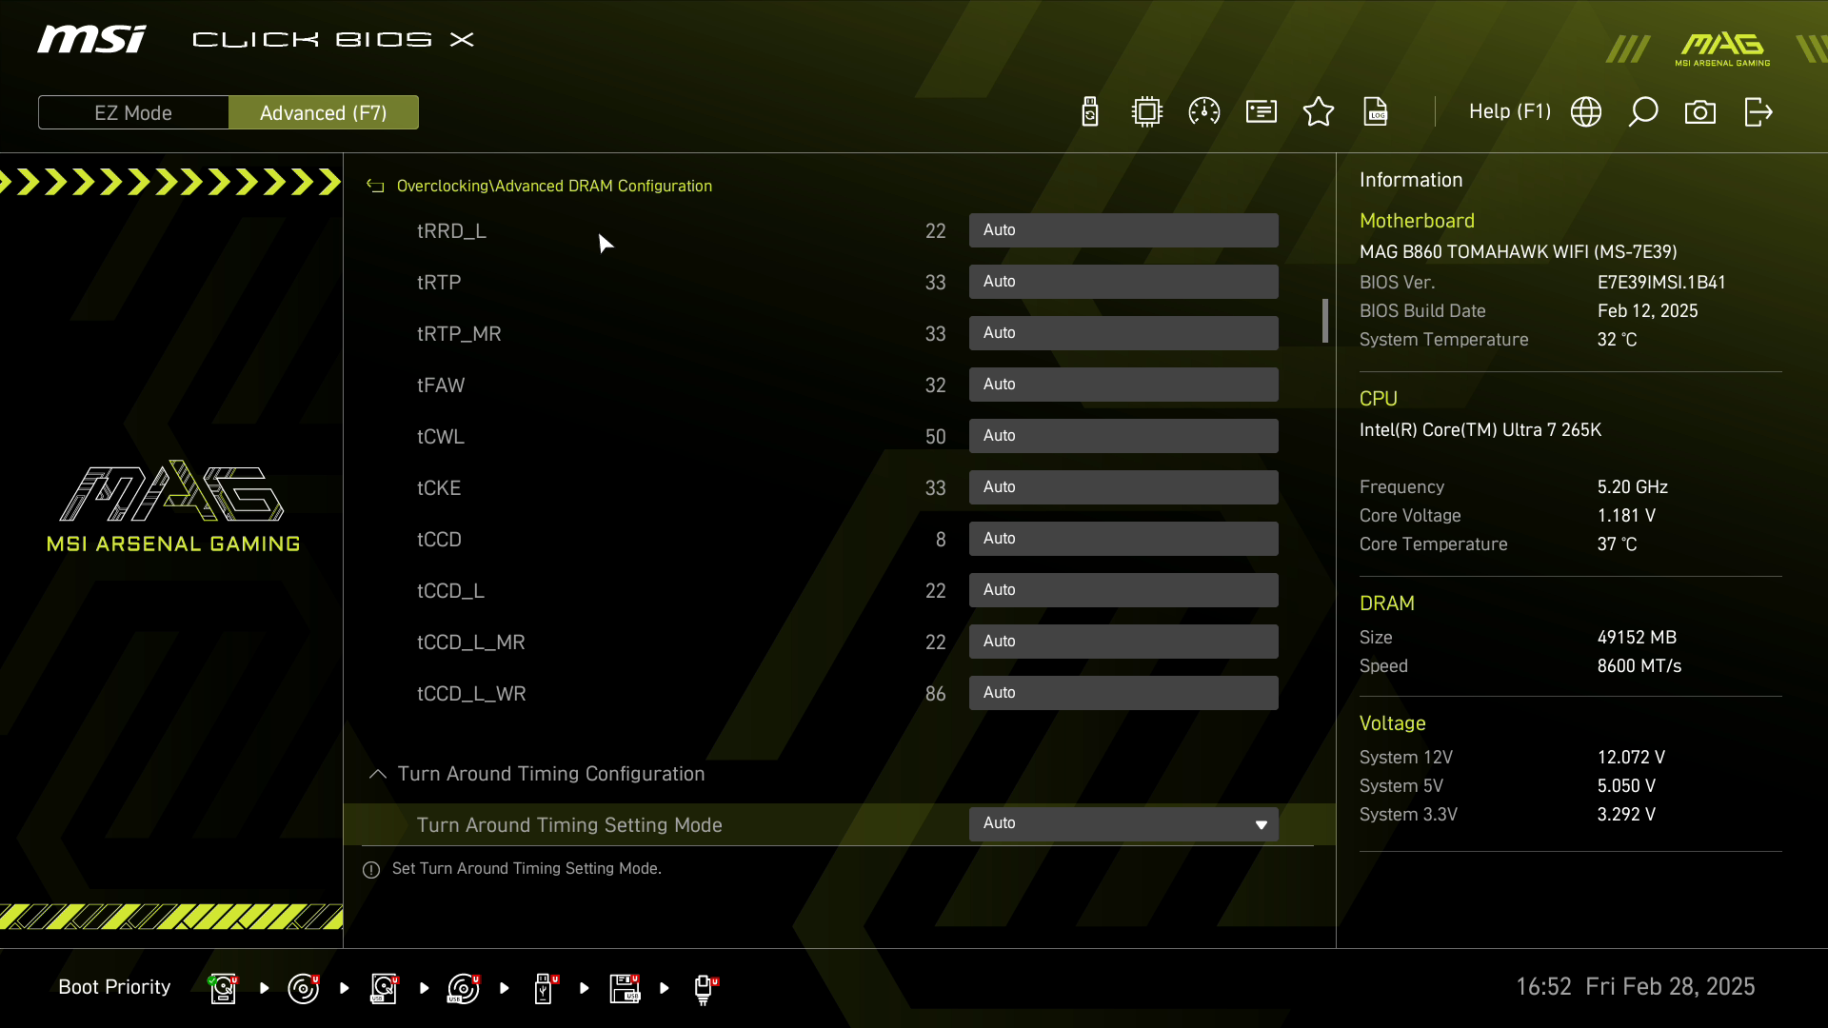This screenshot has height=1028, width=1828.
Task: Click the exit door arrow icon
Action: (1758, 111)
